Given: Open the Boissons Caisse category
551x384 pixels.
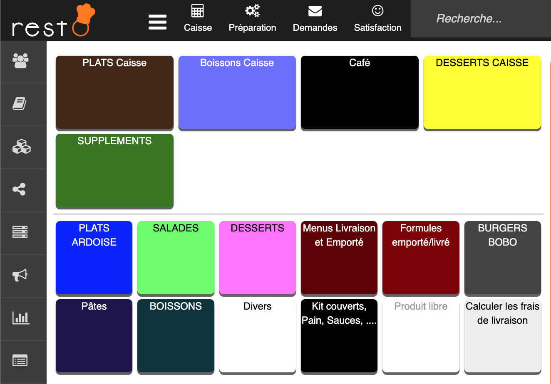Looking at the screenshot, I should click(237, 92).
